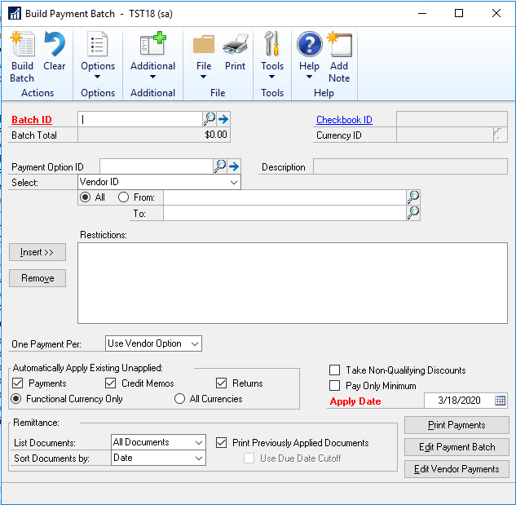
Task: Click the Build Batch icon
Action: (22, 46)
